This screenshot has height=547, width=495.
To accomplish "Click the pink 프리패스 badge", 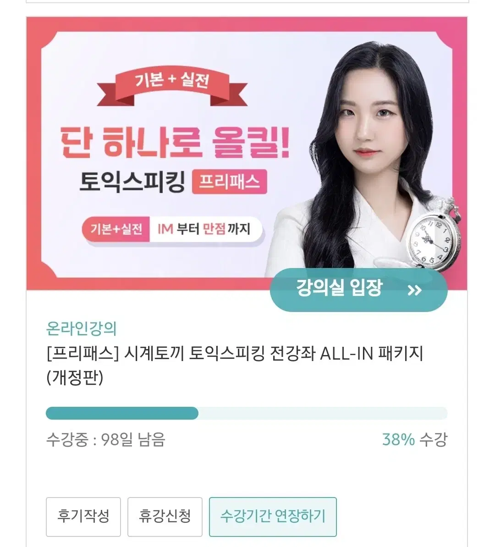I will click(229, 182).
